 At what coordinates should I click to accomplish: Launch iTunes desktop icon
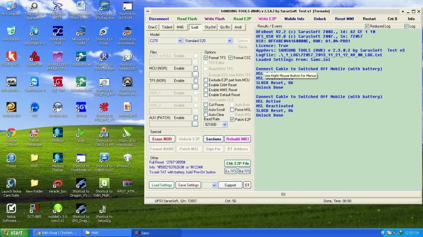(11, 160)
